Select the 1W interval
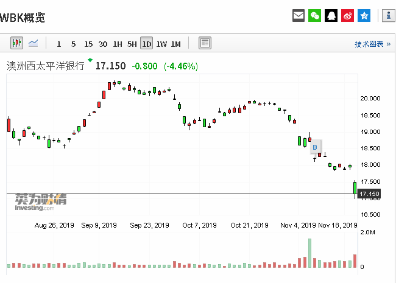 pos(161,44)
